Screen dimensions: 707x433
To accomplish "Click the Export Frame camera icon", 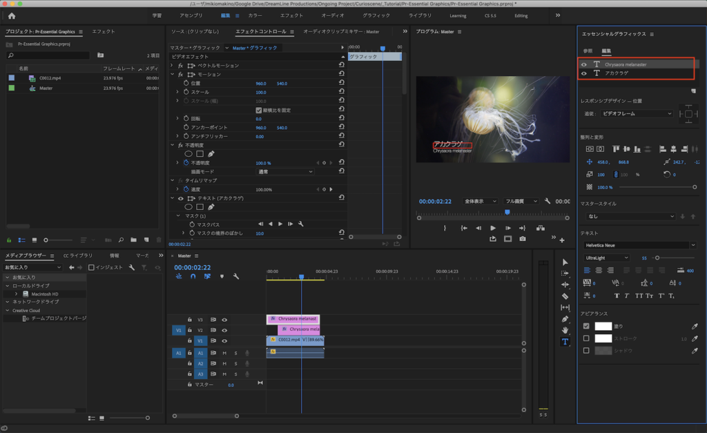I will (523, 239).
